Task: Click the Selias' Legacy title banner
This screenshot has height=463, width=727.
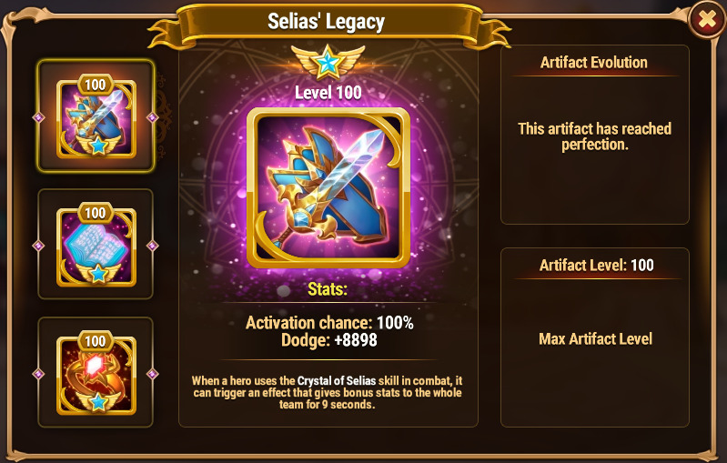Action: pos(327,22)
